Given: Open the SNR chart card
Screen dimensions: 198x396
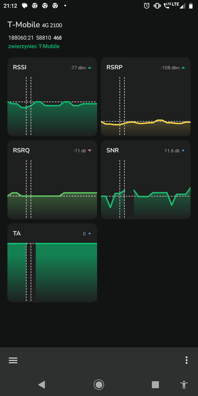Looking at the screenshot, I should 146,180.
